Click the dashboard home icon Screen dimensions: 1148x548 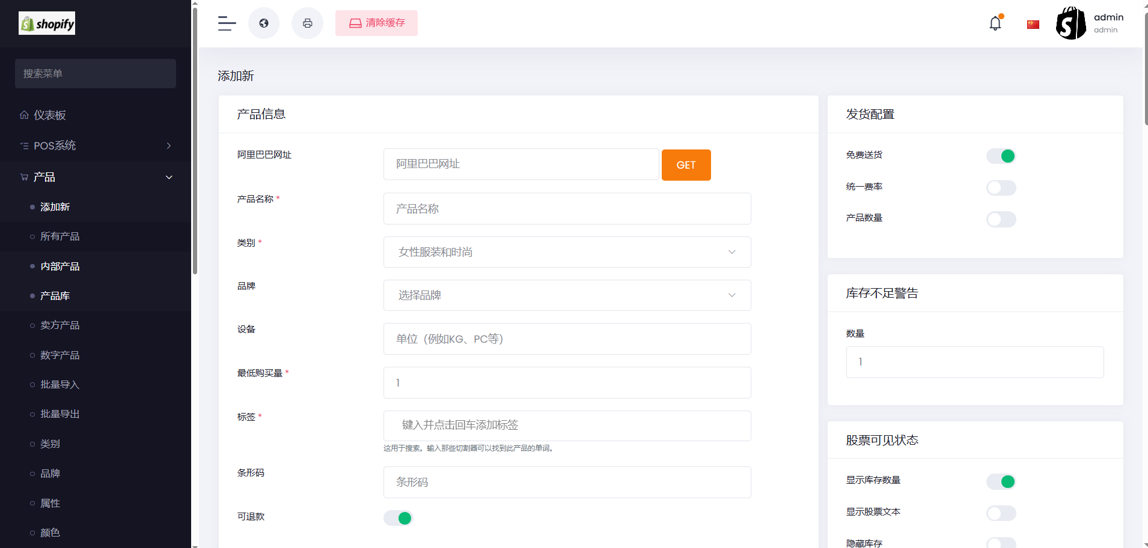tap(24, 115)
